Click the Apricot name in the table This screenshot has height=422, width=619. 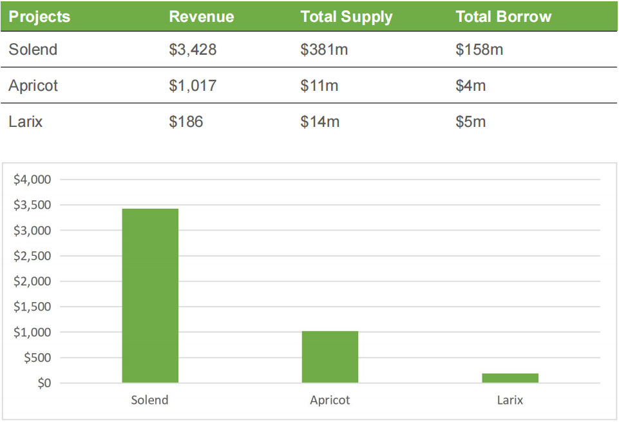coord(33,86)
